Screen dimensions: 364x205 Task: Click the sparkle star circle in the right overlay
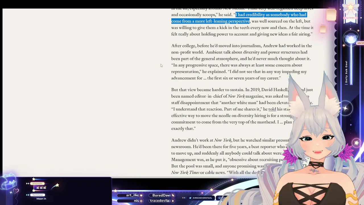click(x=345, y=108)
